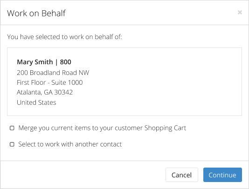Click the word 'contact' in second option

tap(111, 144)
